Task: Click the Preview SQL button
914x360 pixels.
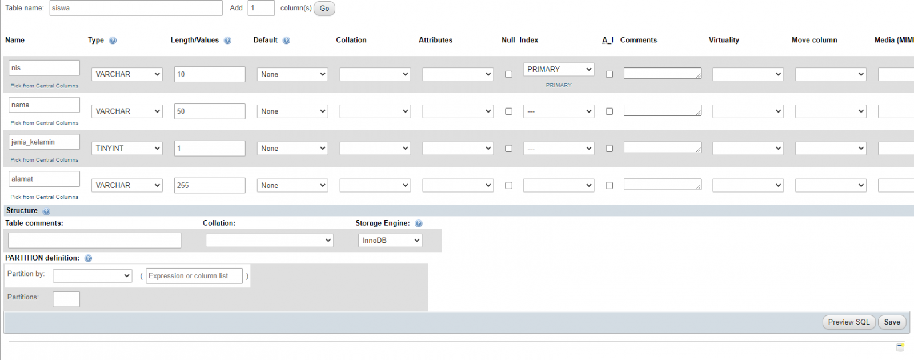Action: (848, 322)
